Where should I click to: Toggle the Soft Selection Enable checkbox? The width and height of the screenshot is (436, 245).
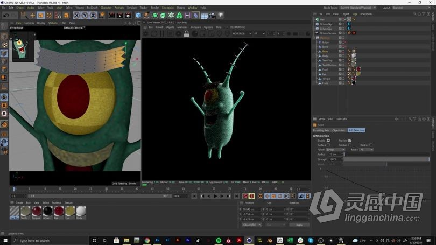pos(328,141)
